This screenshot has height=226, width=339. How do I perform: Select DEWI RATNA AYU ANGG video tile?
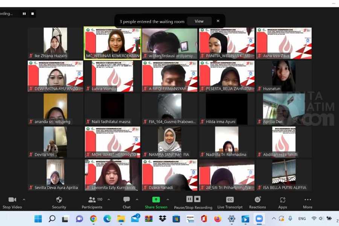[x=55, y=76]
